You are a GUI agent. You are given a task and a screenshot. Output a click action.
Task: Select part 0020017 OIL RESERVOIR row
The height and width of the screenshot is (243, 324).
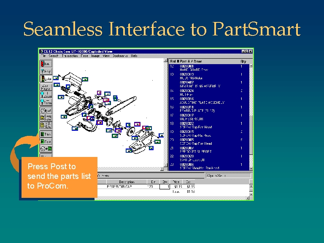click(x=209, y=117)
